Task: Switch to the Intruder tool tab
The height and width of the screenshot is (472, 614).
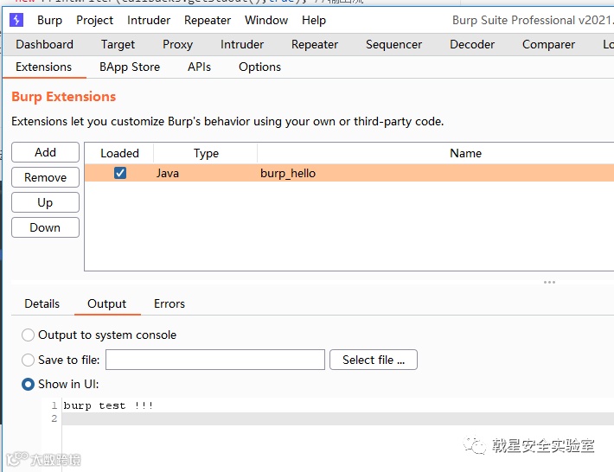Action: (x=242, y=45)
